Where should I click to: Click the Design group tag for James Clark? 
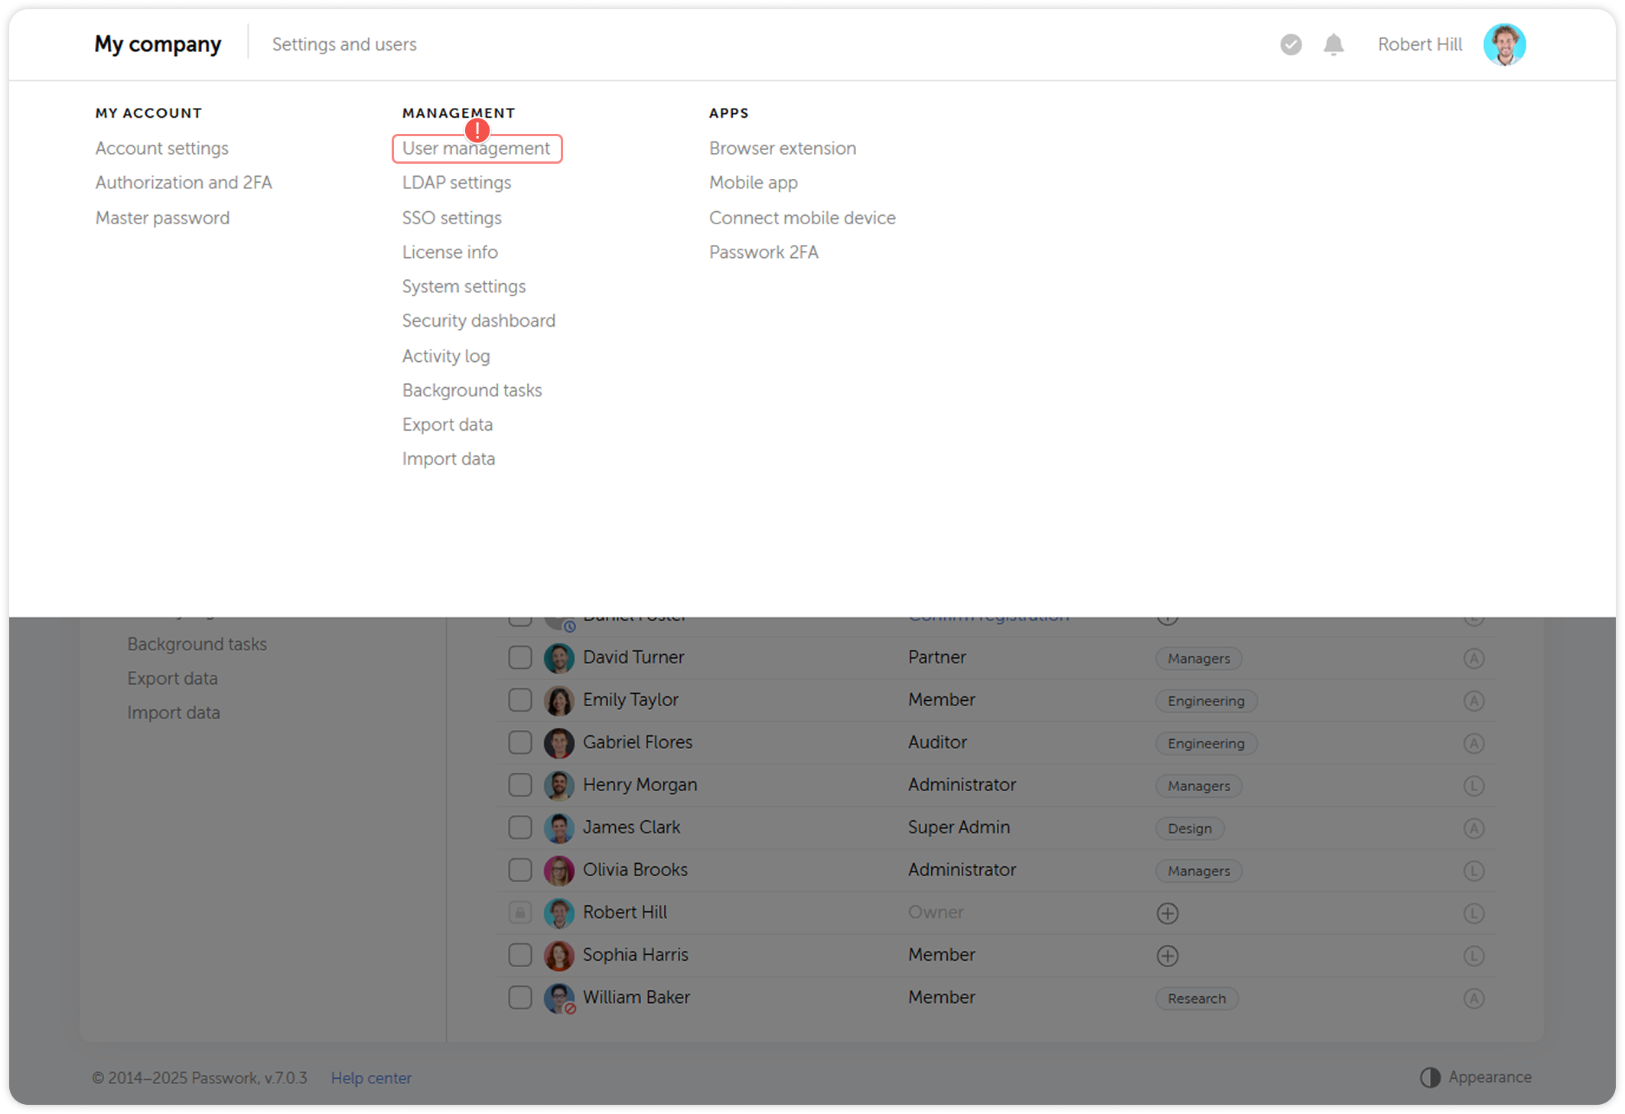1190,829
